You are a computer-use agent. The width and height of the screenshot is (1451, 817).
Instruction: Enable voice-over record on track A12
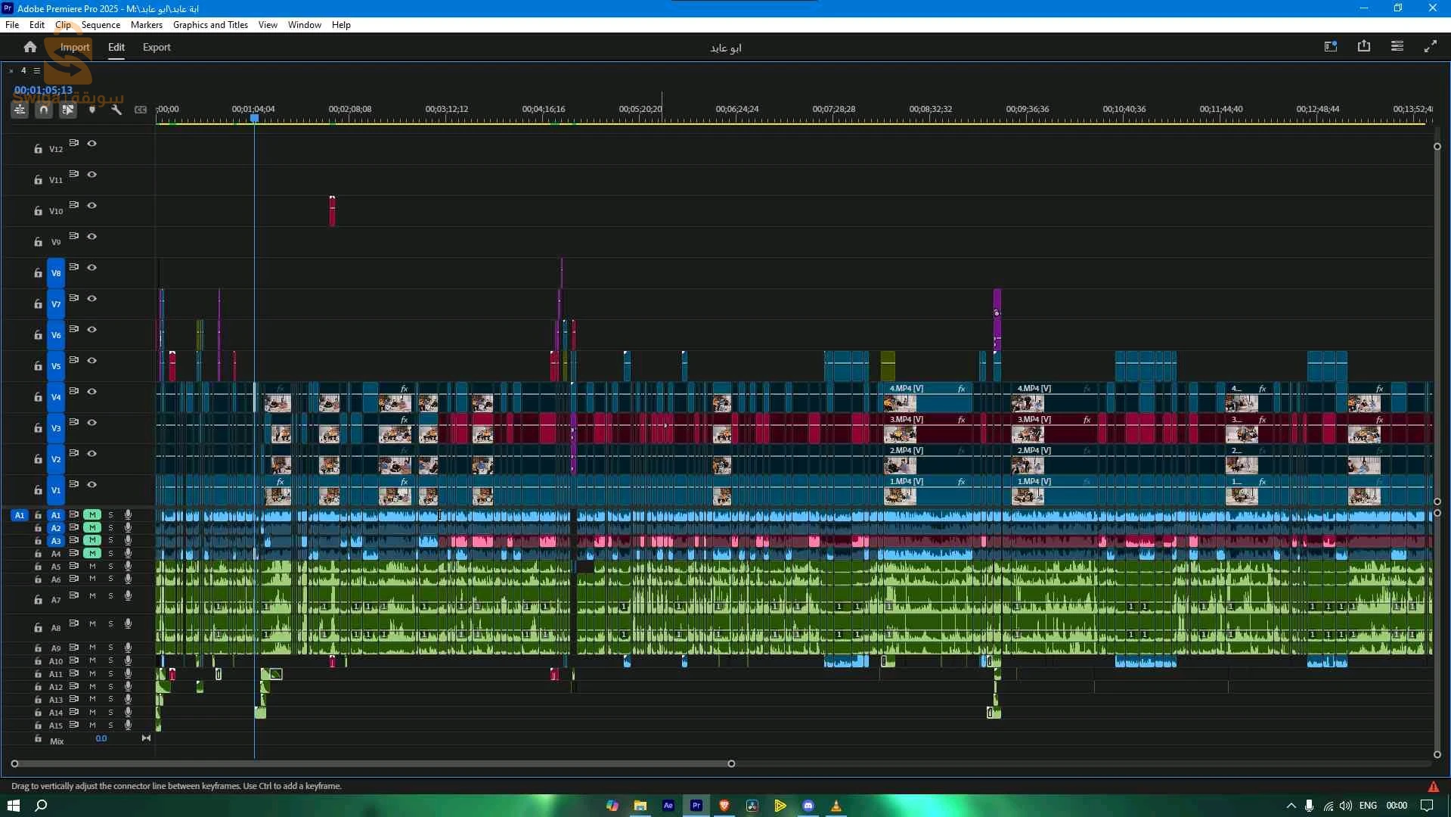click(x=128, y=687)
